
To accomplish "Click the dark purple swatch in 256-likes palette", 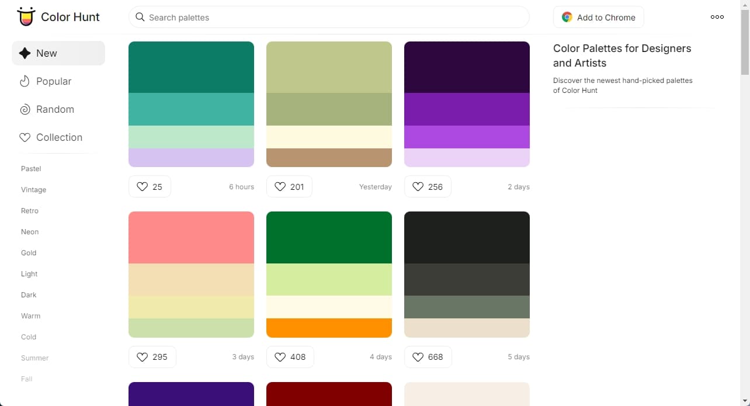I will coord(467,67).
